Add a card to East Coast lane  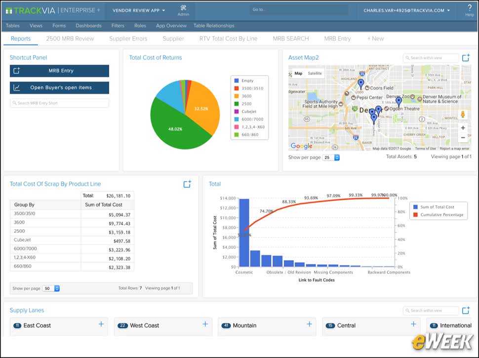(101, 324)
